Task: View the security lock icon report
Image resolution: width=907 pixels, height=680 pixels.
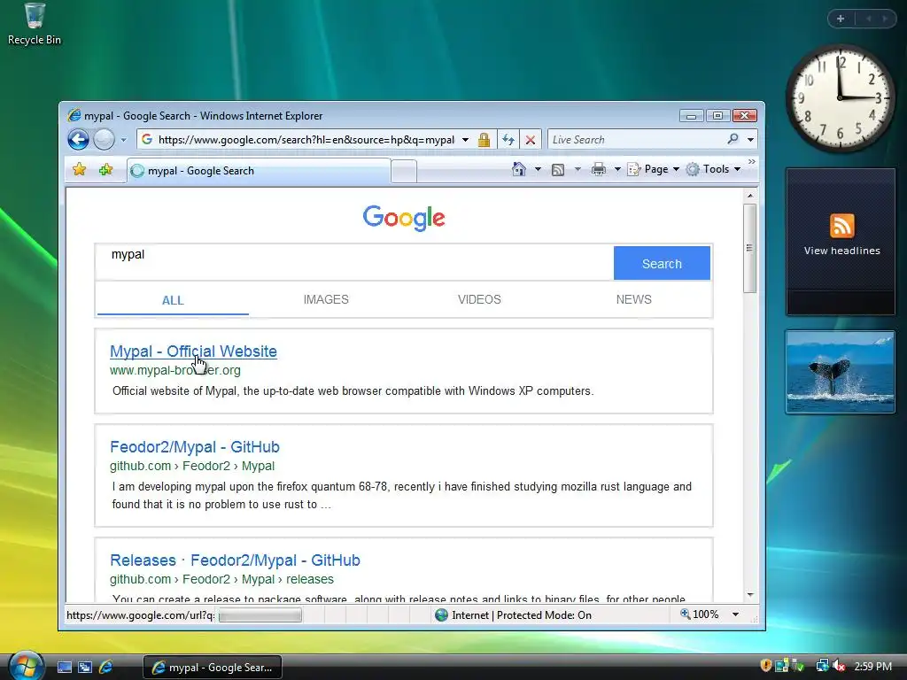Action: [485, 139]
